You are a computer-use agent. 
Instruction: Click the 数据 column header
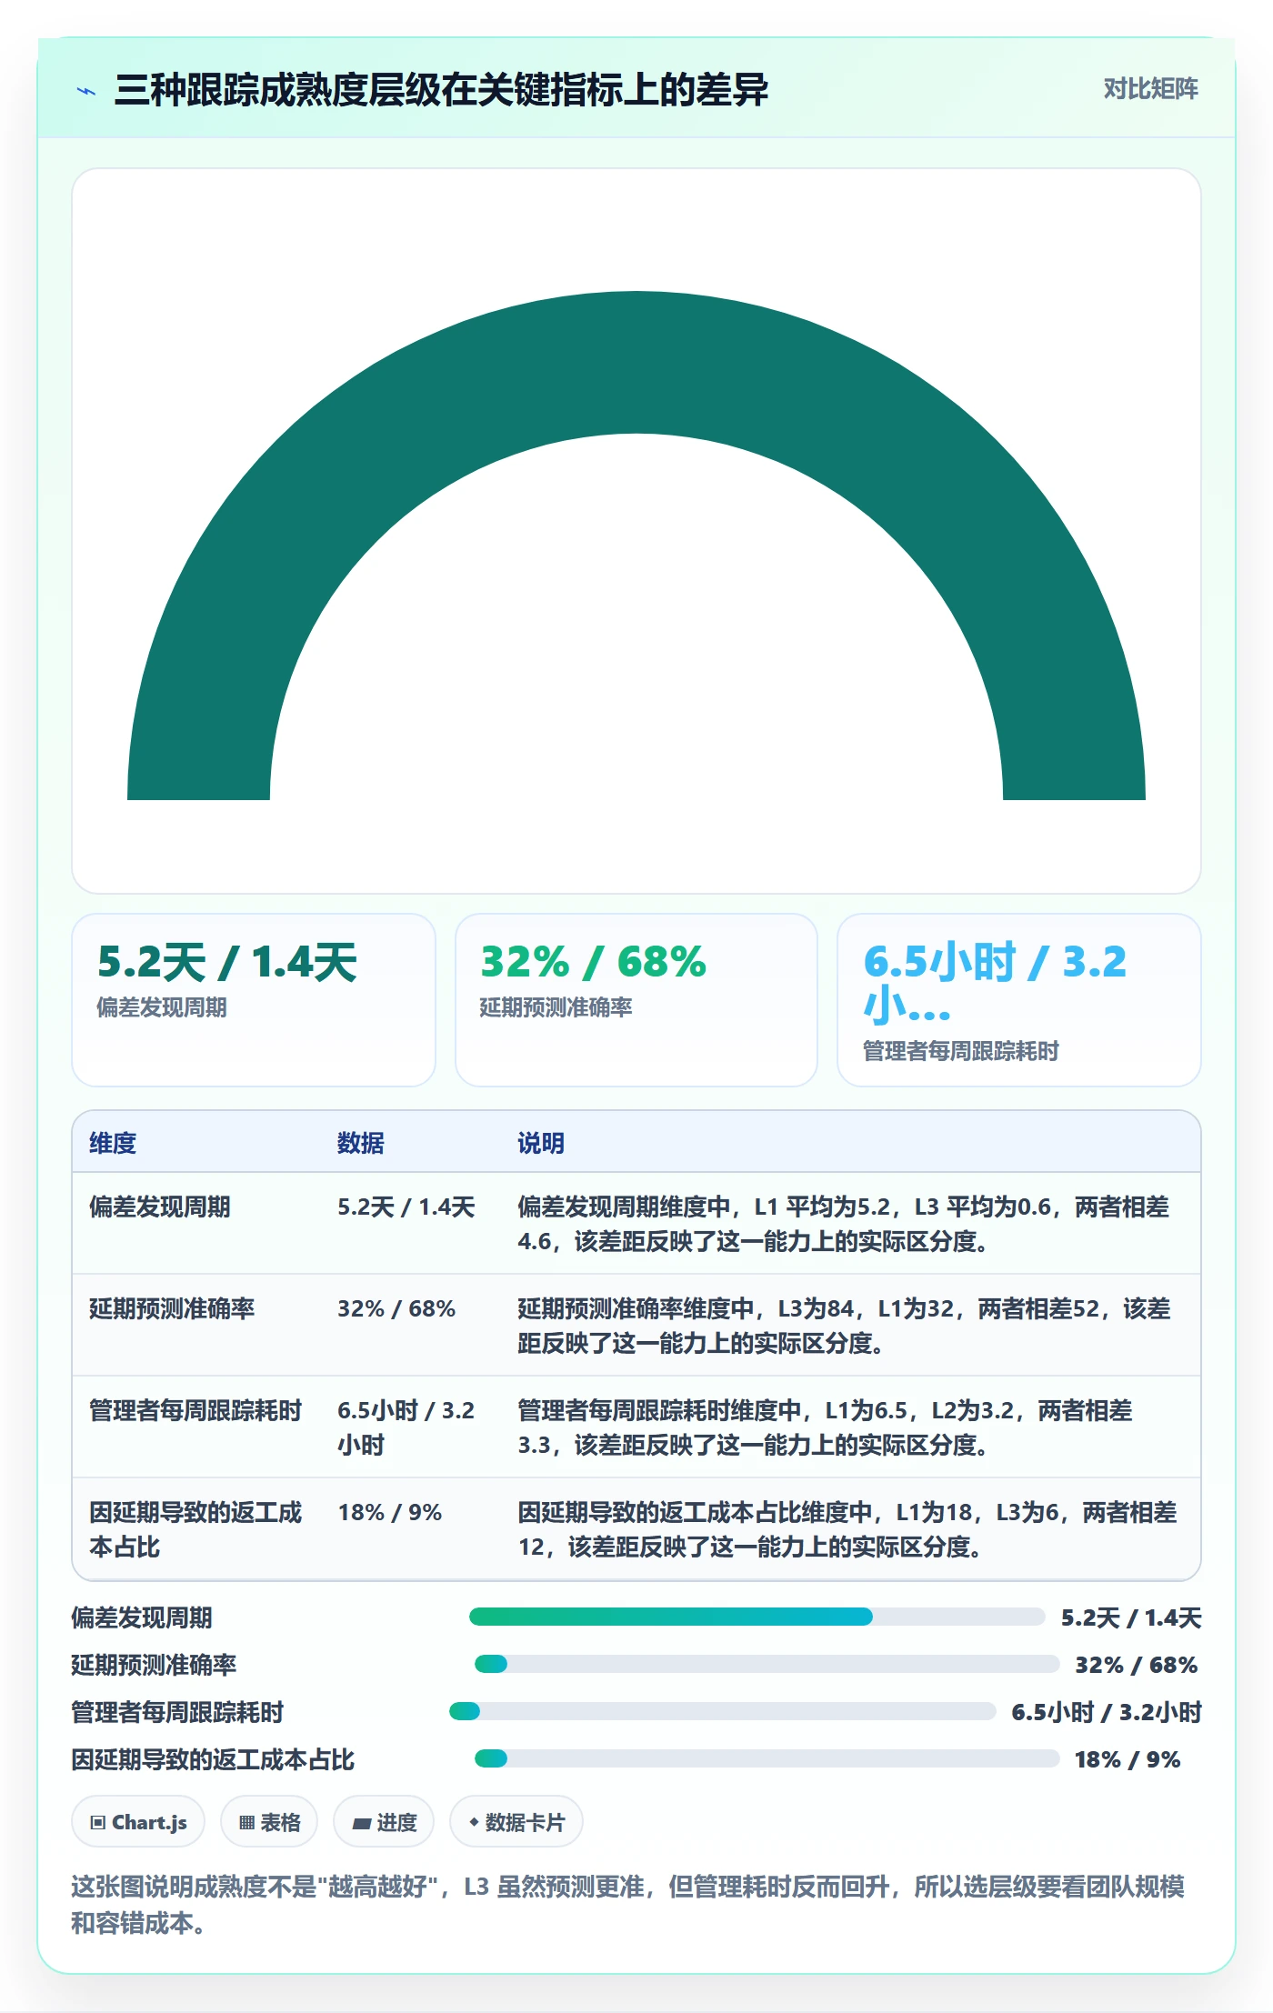pyautogui.click(x=360, y=1143)
